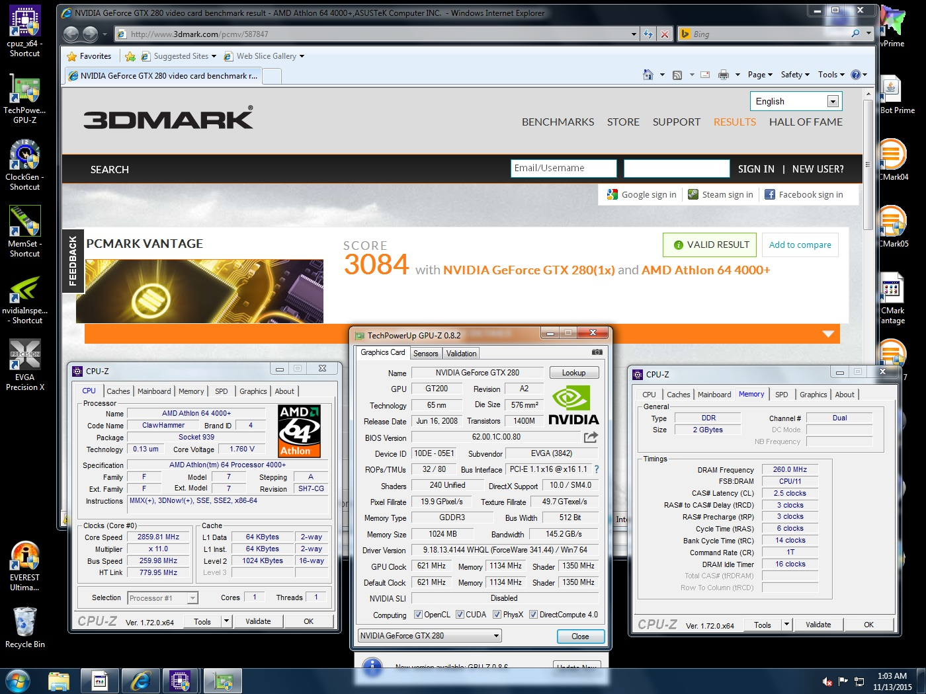Open the browser Tools menu in toolbar
This screenshot has width=926, height=694.
(831, 75)
